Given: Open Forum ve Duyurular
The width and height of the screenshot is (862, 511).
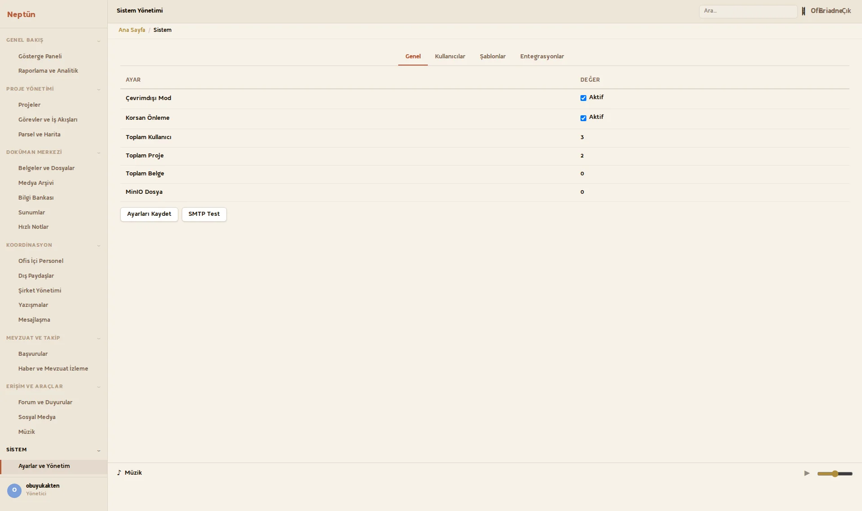Looking at the screenshot, I should 45,402.
